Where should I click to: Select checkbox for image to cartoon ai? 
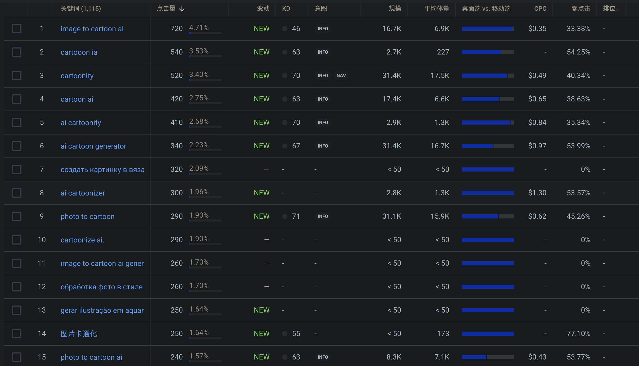click(x=17, y=29)
